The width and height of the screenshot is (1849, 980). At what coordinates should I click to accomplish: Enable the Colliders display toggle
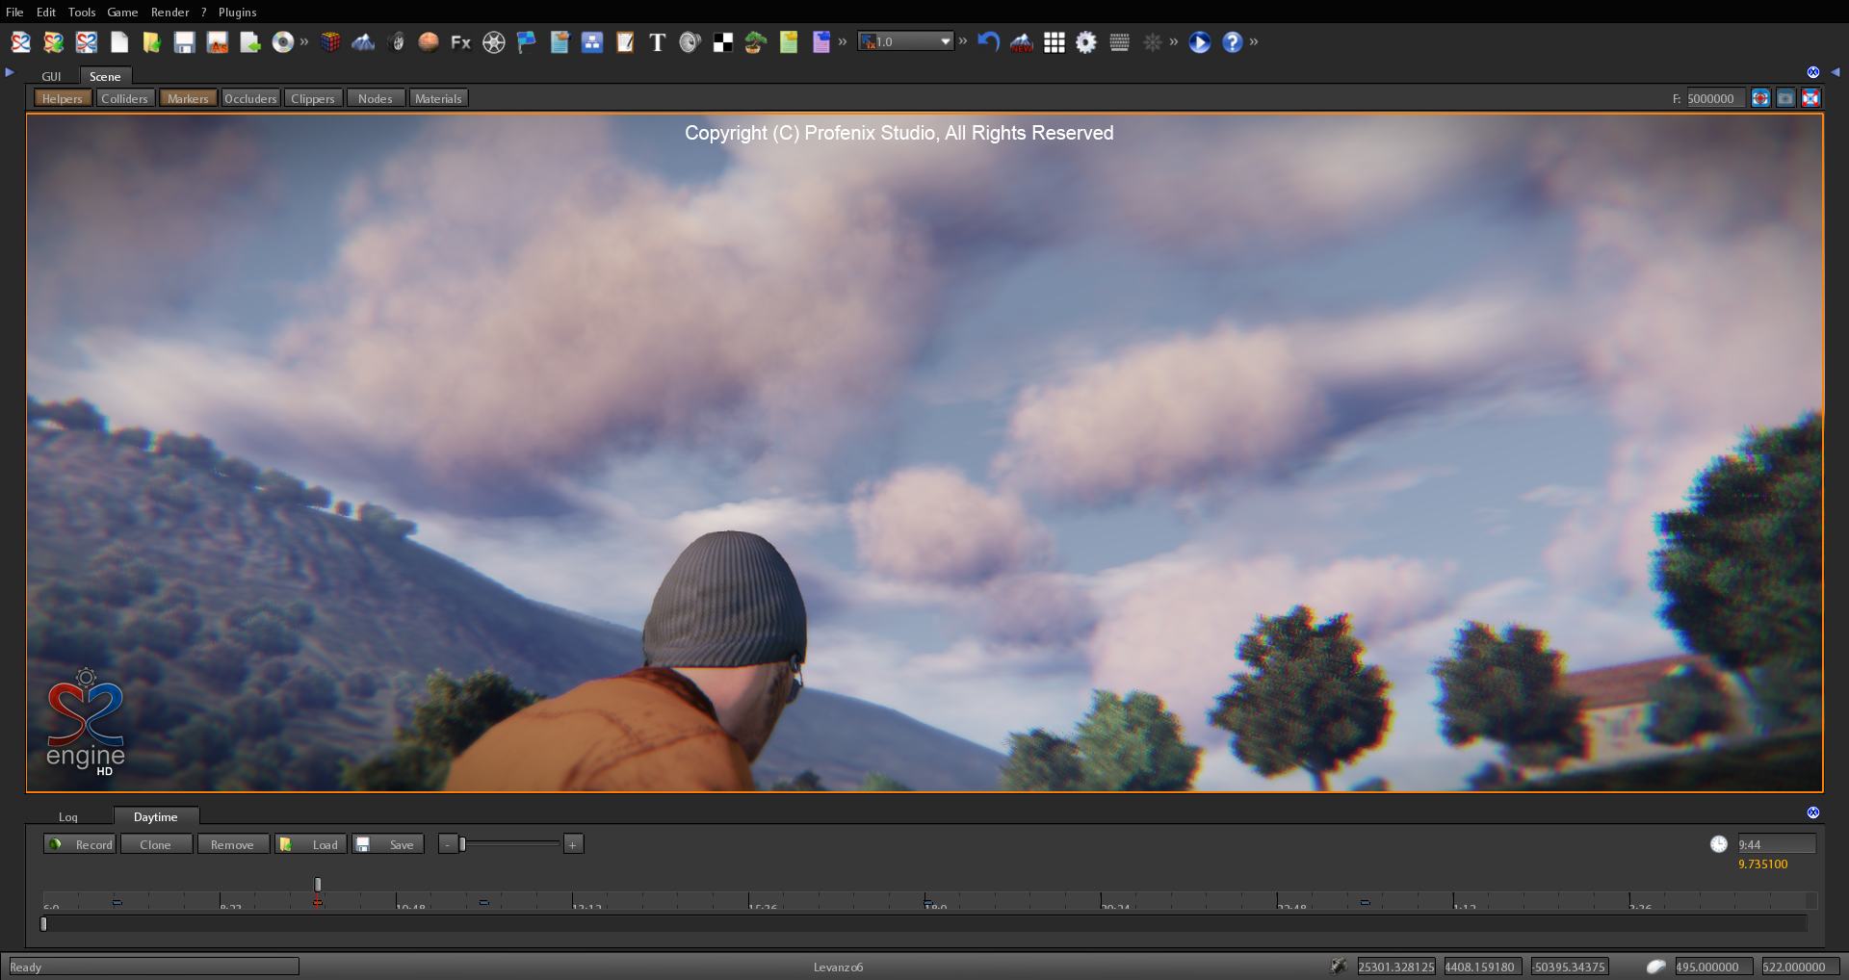(124, 98)
